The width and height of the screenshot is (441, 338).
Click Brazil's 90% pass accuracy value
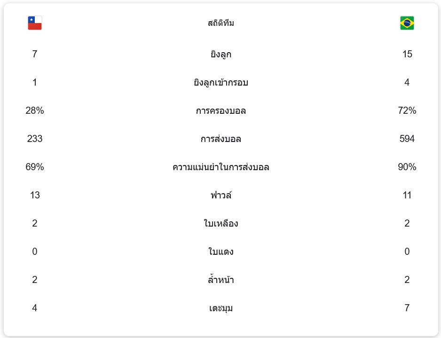click(407, 167)
